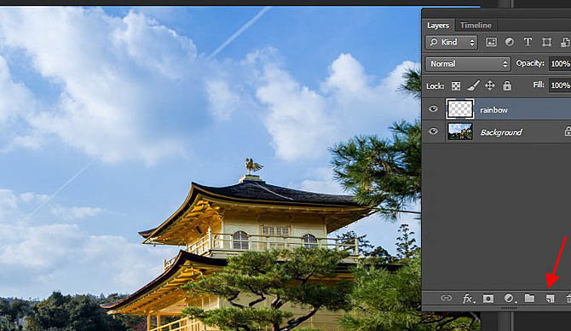Toggle lock all padlock icon

click(507, 85)
